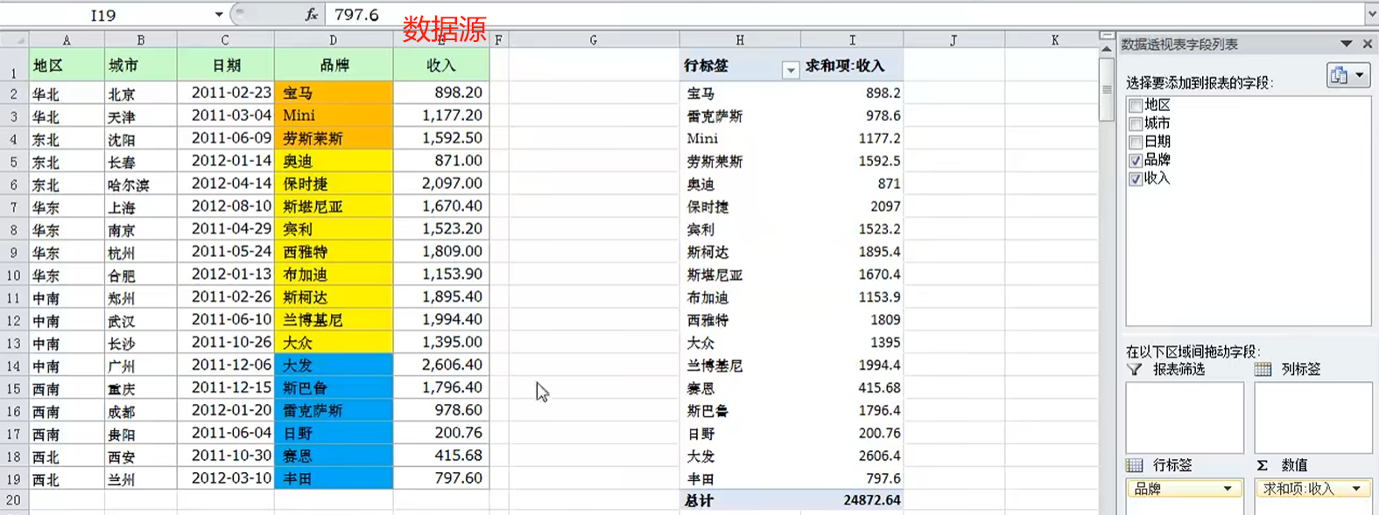Screen dimensions: 1379x515
Task: Click the 列标签 drop area box
Action: 1313,417
